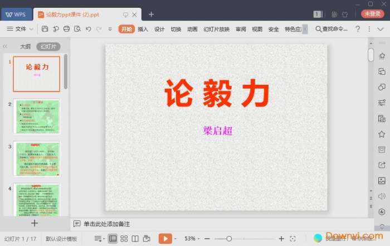Expand the 53% zoom level dropdown
The height and width of the screenshot is (246, 390).
[x=193, y=239]
